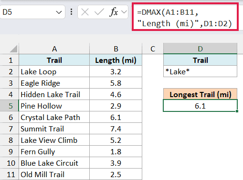
Task: Click the 3.2 length value
Action: [116, 71]
